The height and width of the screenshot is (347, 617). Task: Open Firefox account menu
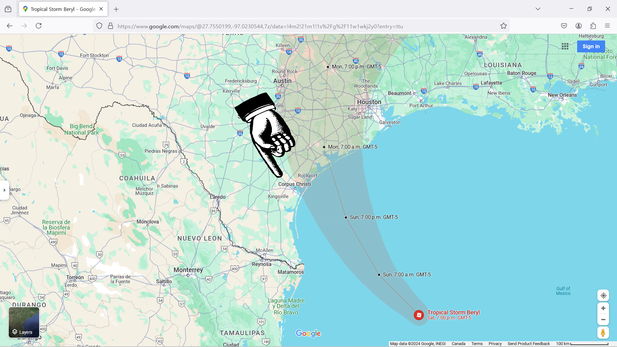[579, 26]
